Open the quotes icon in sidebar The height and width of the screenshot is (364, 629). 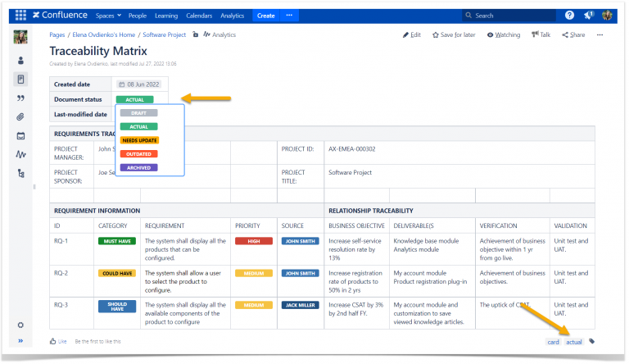[20, 98]
